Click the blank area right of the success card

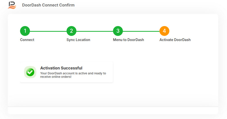pos(165,72)
